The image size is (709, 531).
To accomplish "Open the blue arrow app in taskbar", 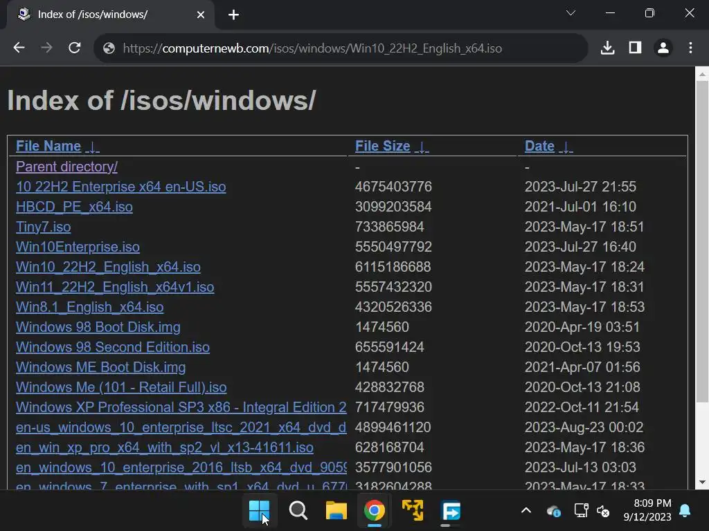I will (x=451, y=511).
